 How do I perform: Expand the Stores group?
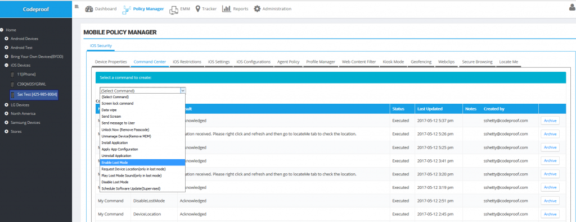coord(7,131)
